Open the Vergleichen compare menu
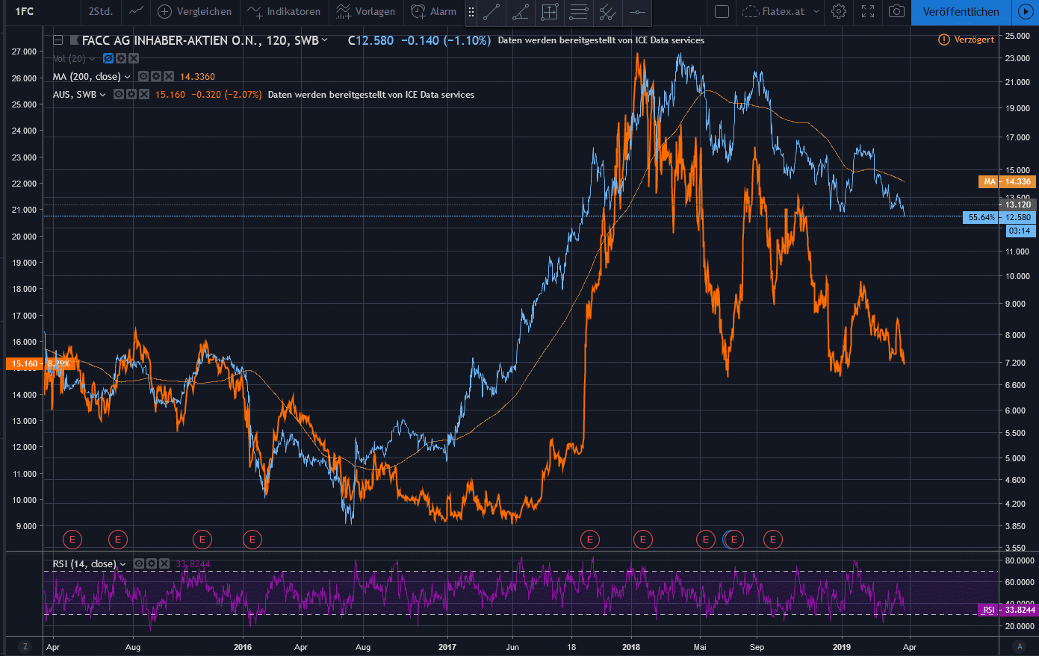 [x=194, y=11]
